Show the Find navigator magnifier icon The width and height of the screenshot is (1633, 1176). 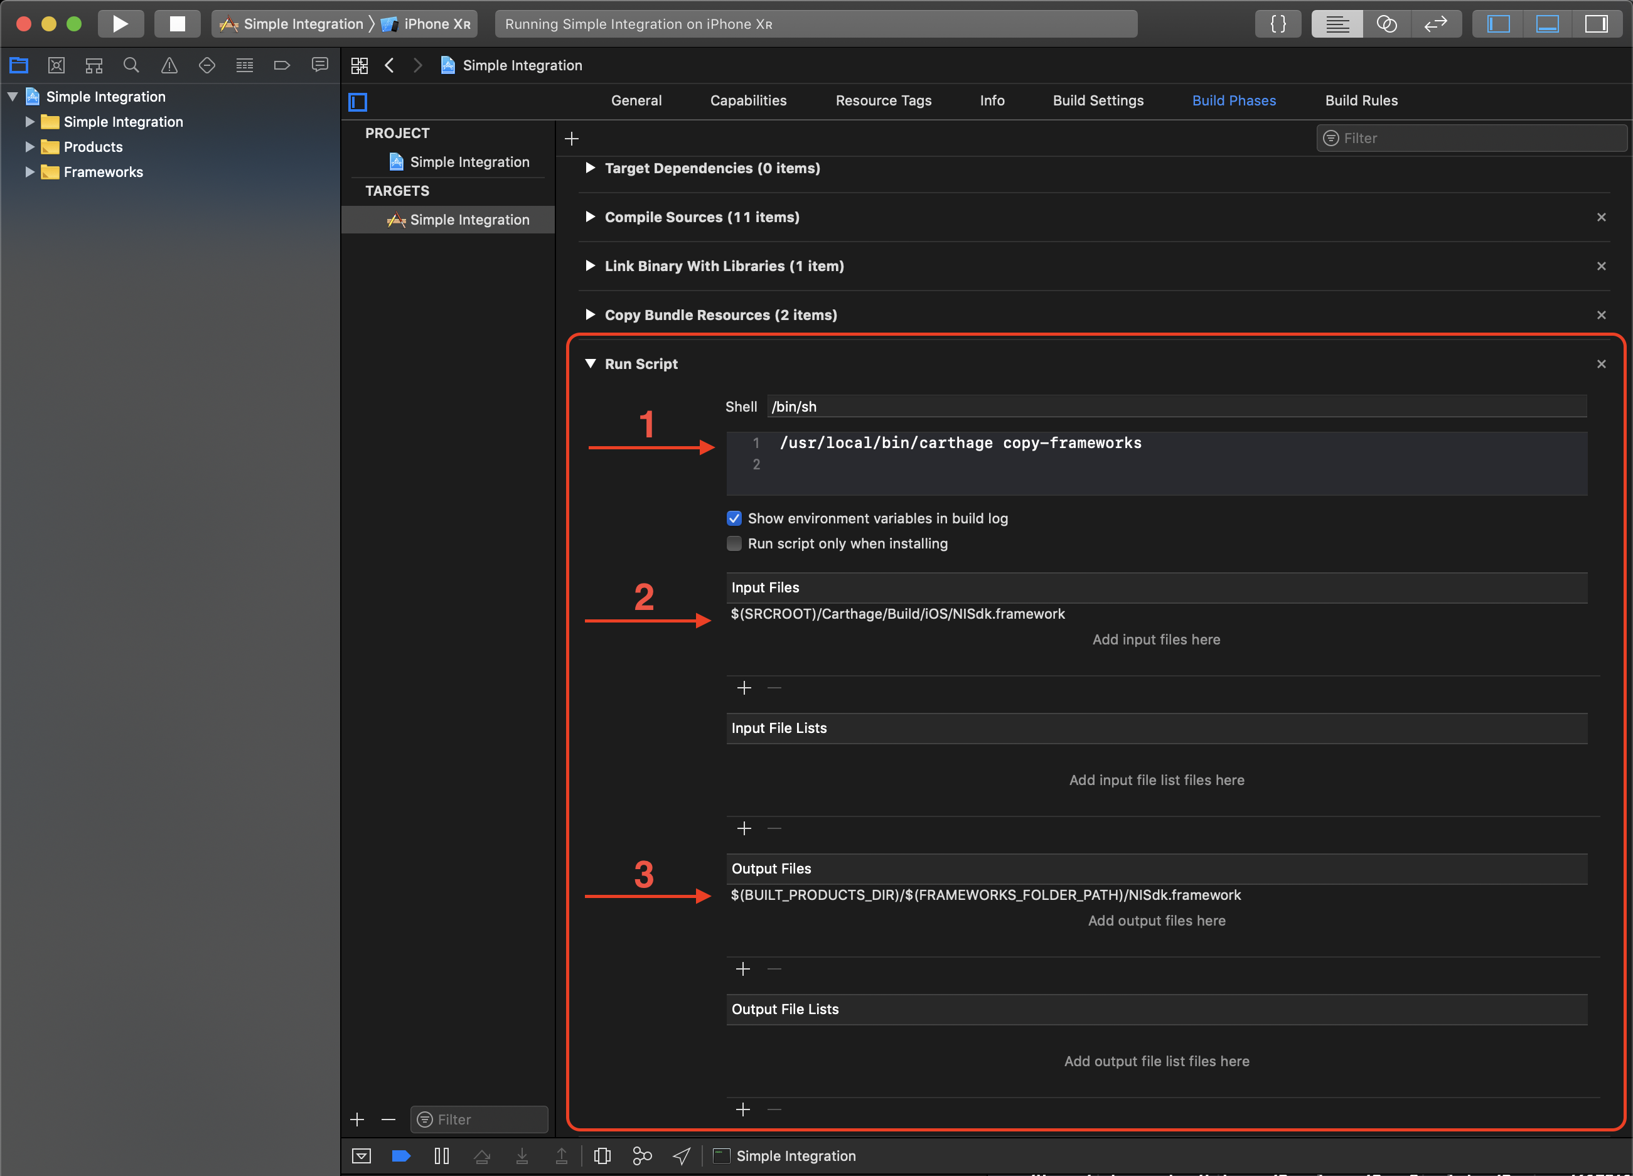pos(131,65)
